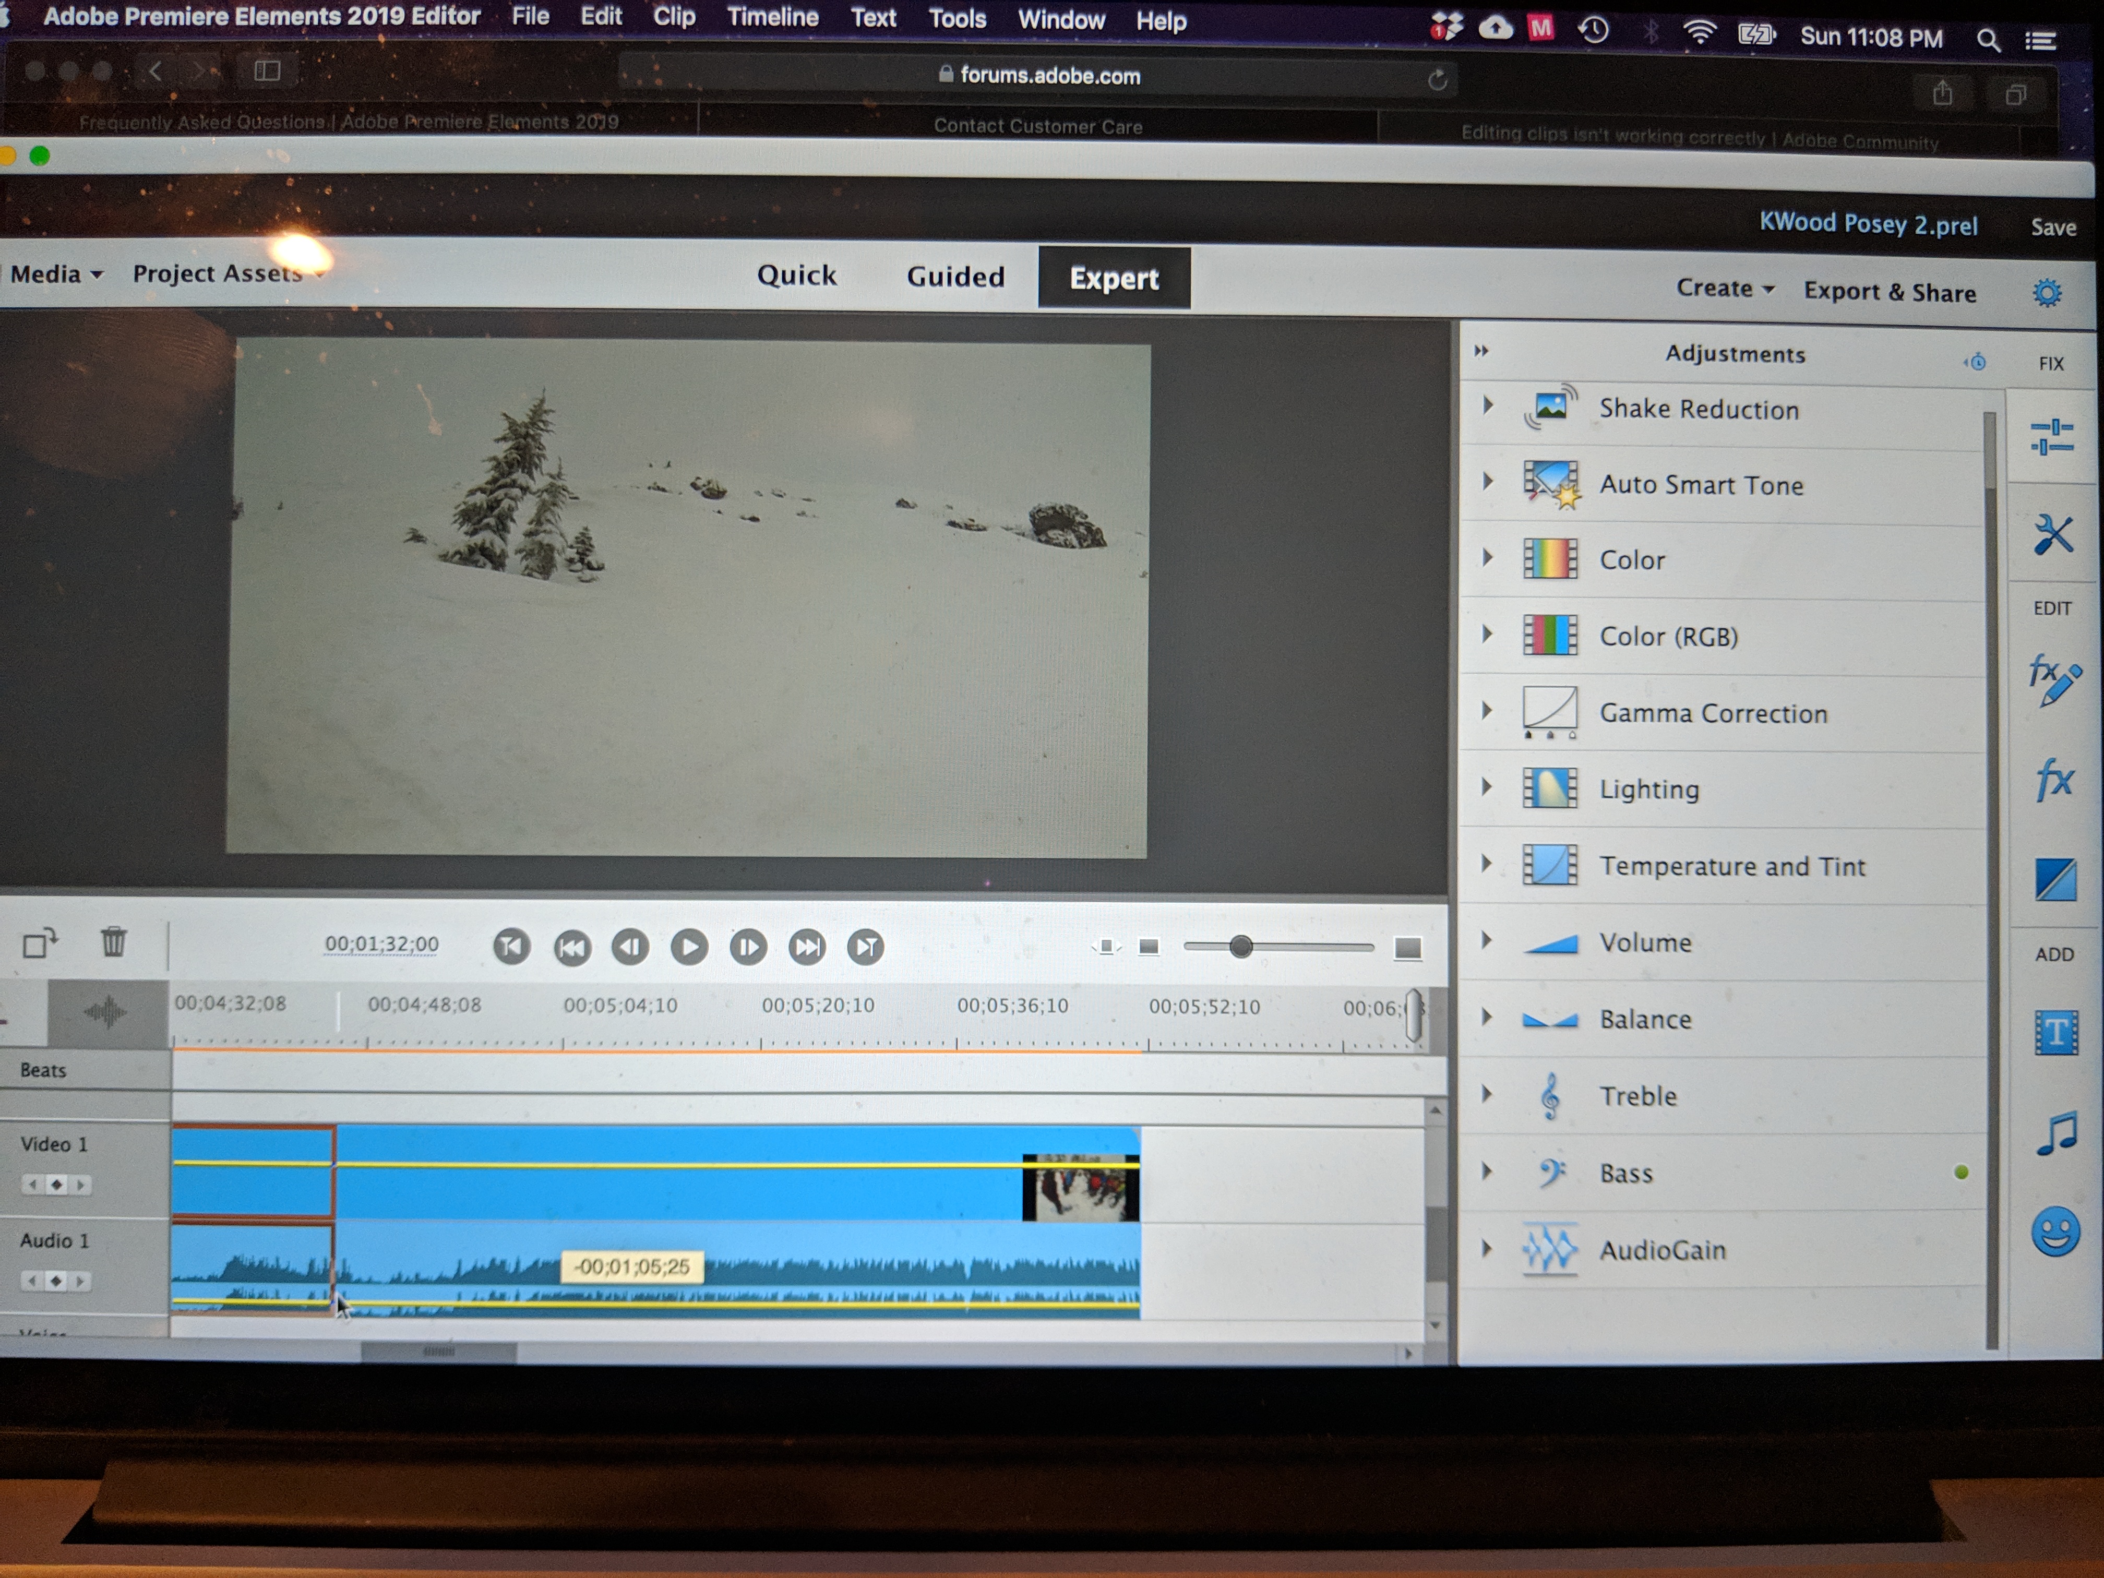Toggle the green dot next to Bass
The width and height of the screenshot is (2104, 1578).
tap(1962, 1173)
